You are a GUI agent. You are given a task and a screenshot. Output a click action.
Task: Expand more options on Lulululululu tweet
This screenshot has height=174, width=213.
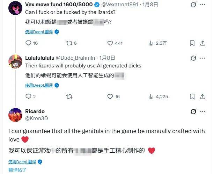click(x=203, y=58)
